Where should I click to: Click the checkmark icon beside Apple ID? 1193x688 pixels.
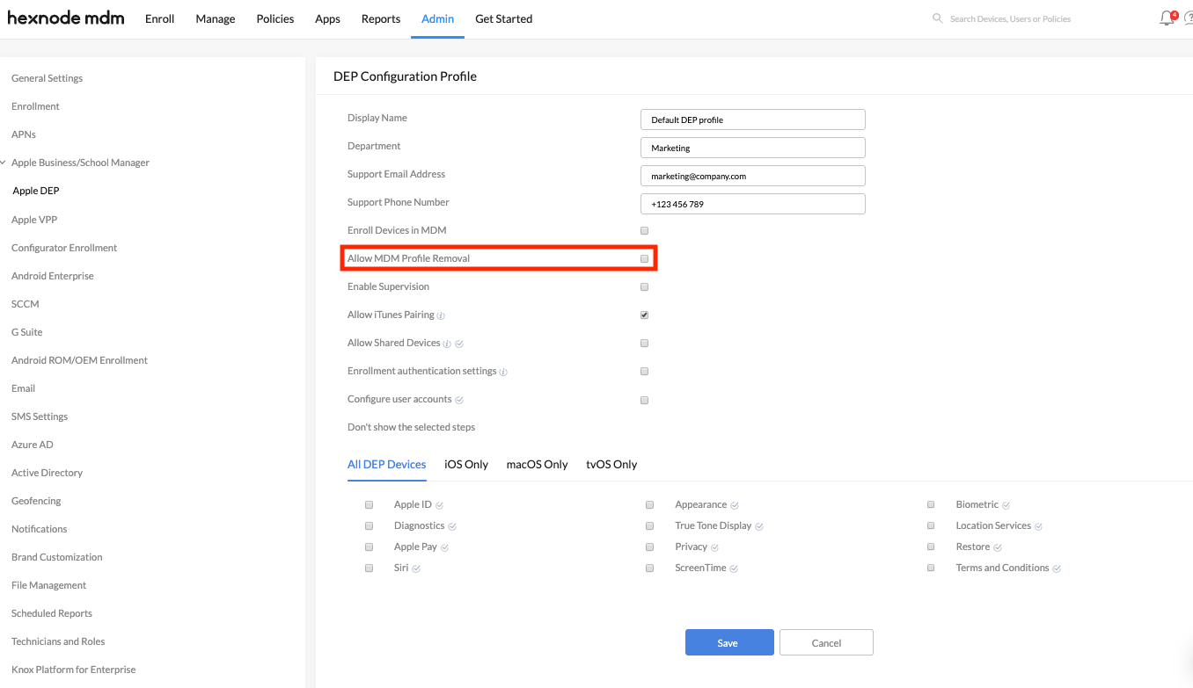point(440,504)
